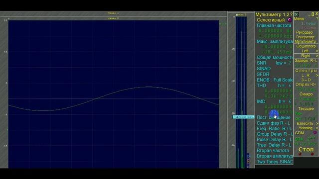
Task: Click the question mark in Мультиметр 1,2 title
Action: pos(291,14)
